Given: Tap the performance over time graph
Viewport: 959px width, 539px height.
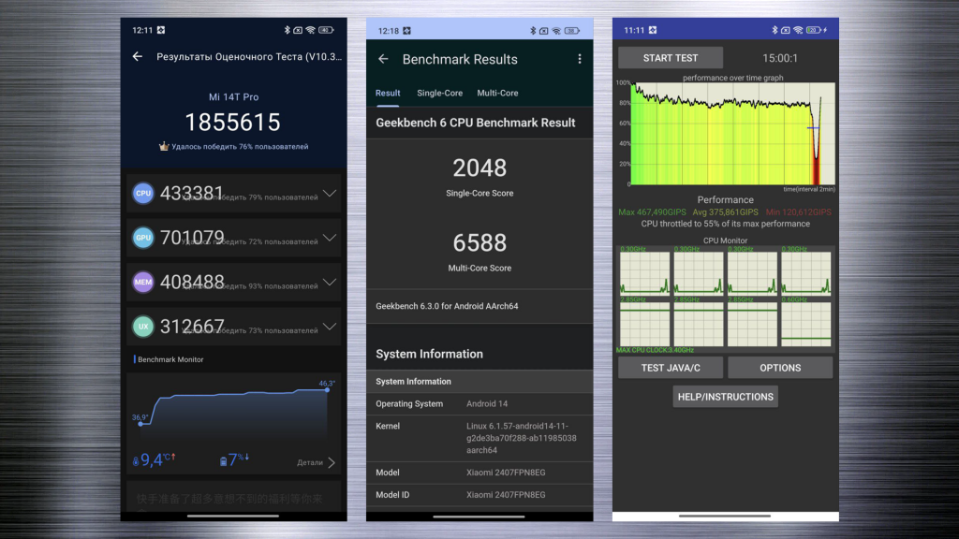Looking at the screenshot, I should pyautogui.click(x=732, y=133).
